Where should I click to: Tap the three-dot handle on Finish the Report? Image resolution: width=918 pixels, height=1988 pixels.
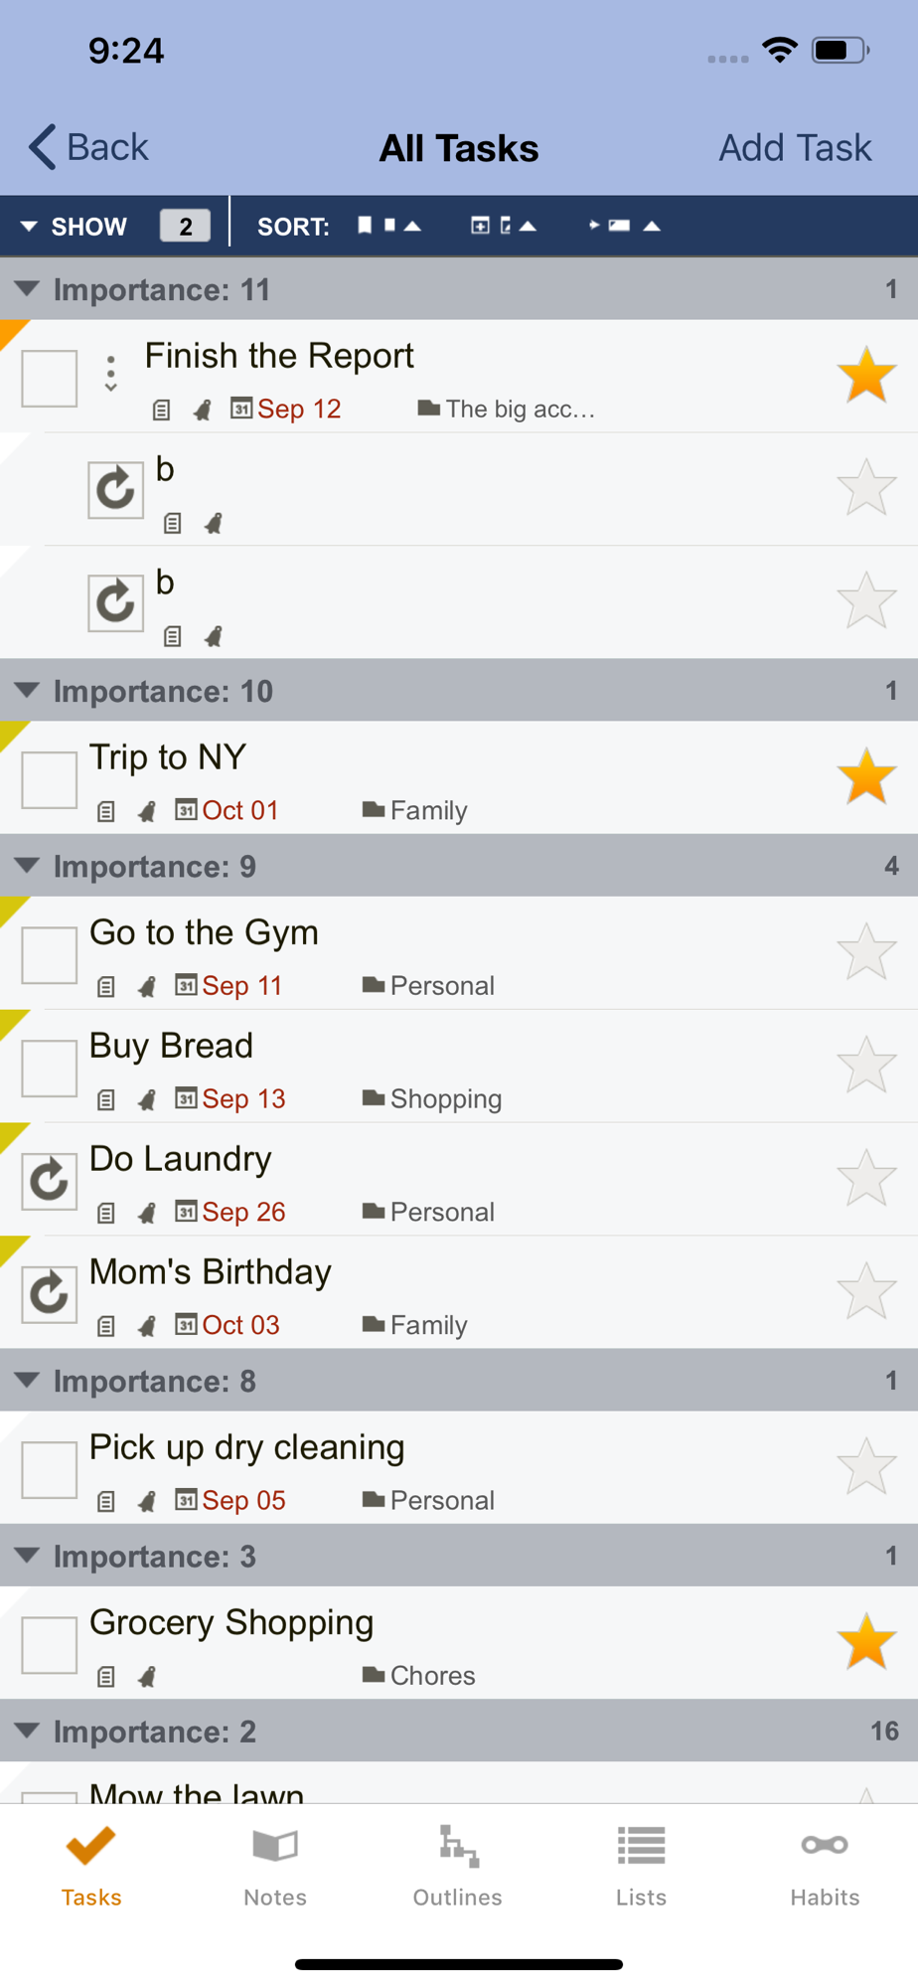(x=111, y=374)
